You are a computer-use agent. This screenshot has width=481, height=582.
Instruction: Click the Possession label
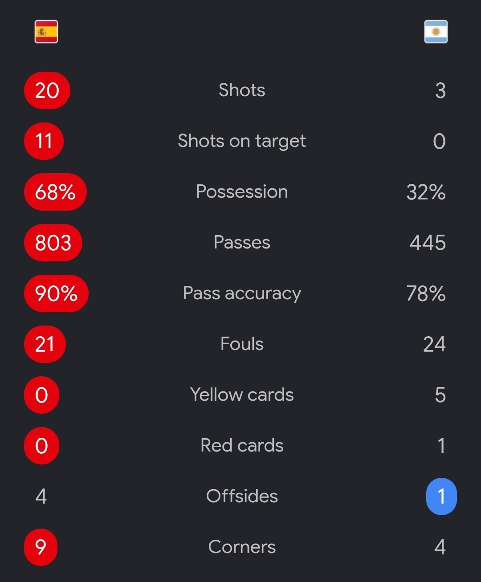tap(242, 191)
